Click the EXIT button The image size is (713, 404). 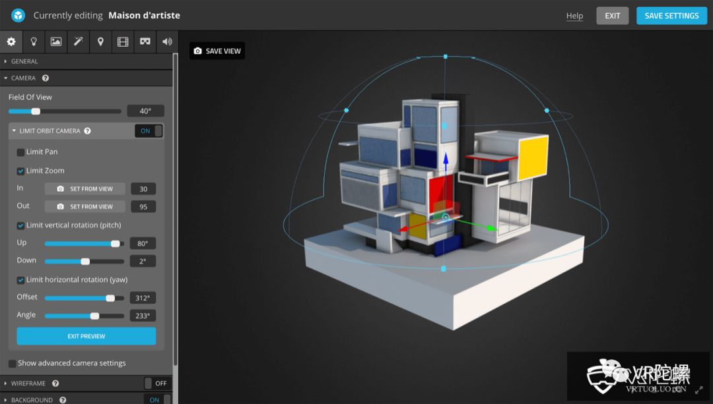point(613,16)
